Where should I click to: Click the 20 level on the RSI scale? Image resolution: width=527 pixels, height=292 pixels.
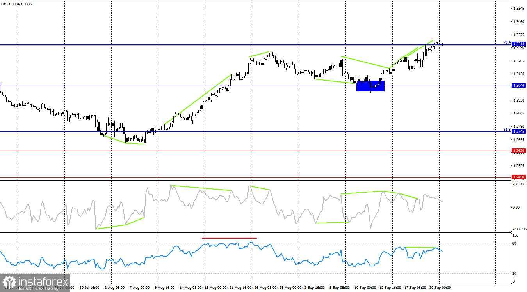click(x=514, y=274)
